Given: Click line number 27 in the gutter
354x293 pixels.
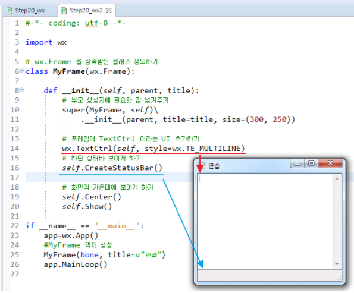Looking at the screenshot, I should (15, 274).
